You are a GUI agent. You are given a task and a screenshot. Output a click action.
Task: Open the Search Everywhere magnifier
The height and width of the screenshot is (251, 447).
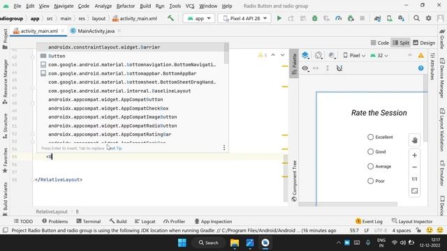pyautogui.click(x=416, y=18)
